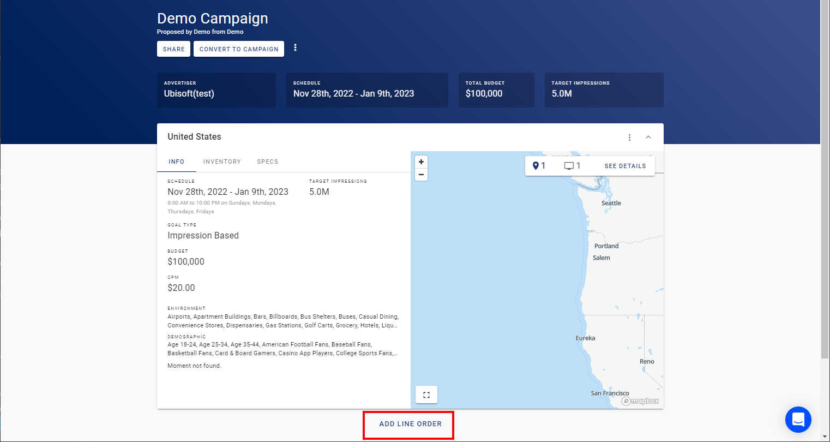Zoom in on the map
The width and height of the screenshot is (830, 442).
(x=421, y=162)
